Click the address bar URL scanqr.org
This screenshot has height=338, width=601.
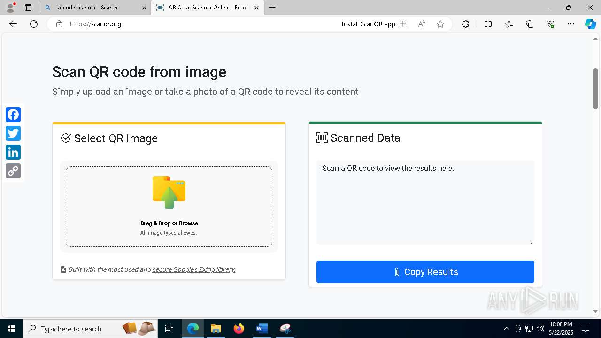(x=95, y=24)
